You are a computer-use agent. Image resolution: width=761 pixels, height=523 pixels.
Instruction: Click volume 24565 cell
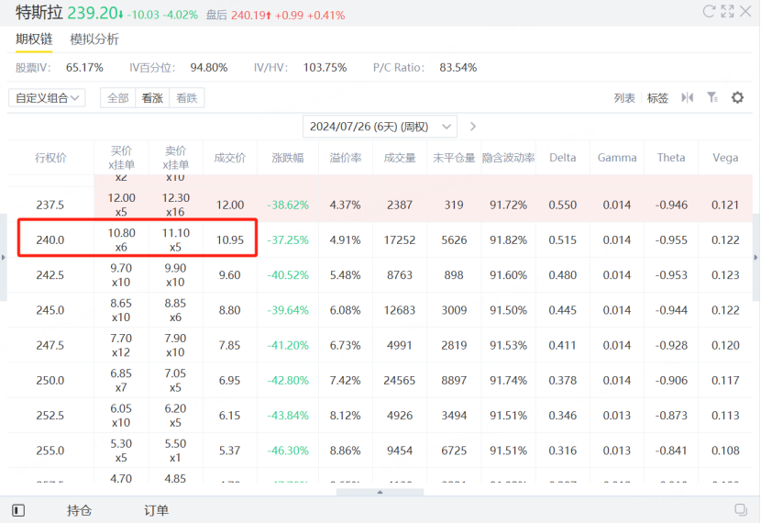click(x=400, y=380)
